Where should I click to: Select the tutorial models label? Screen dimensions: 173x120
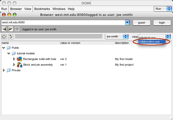click(x=26, y=53)
